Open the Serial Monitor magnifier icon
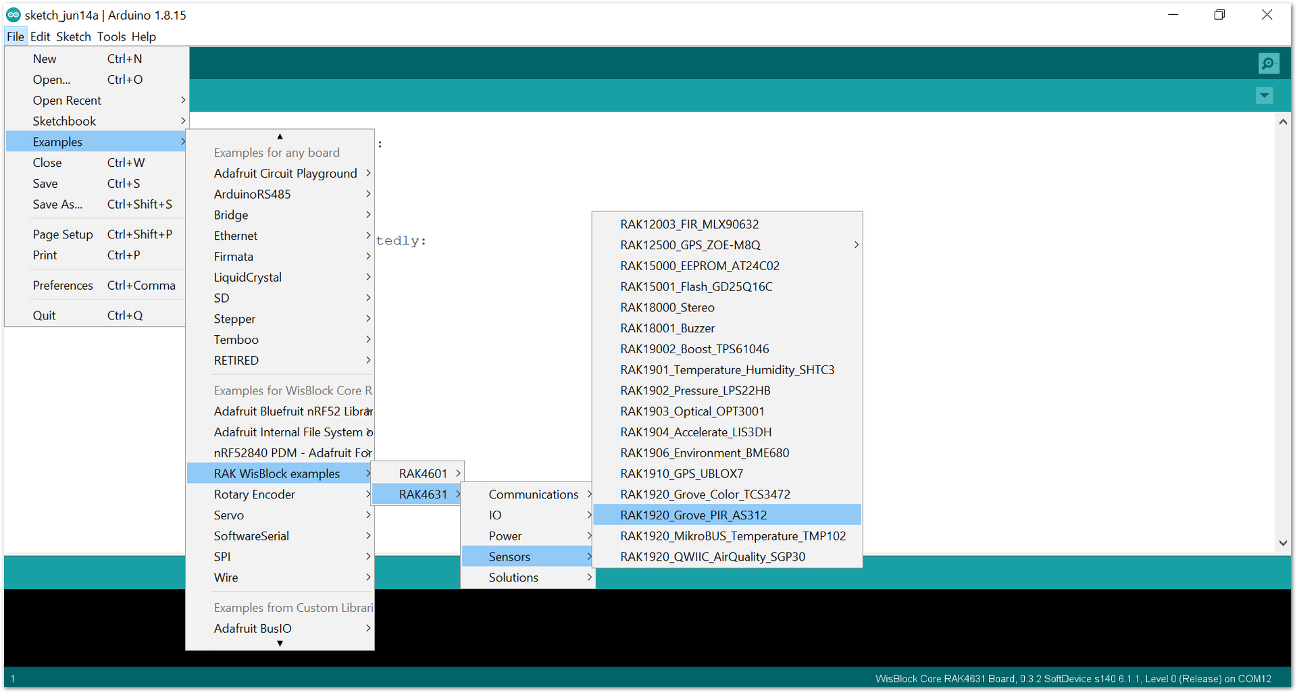1297x693 pixels. 1269,63
